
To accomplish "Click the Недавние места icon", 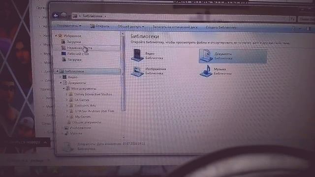I will [x=63, y=48].
